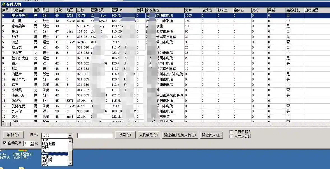Select the player row 我来玩玩
The image size is (330, 169).
click(x=166, y=95)
